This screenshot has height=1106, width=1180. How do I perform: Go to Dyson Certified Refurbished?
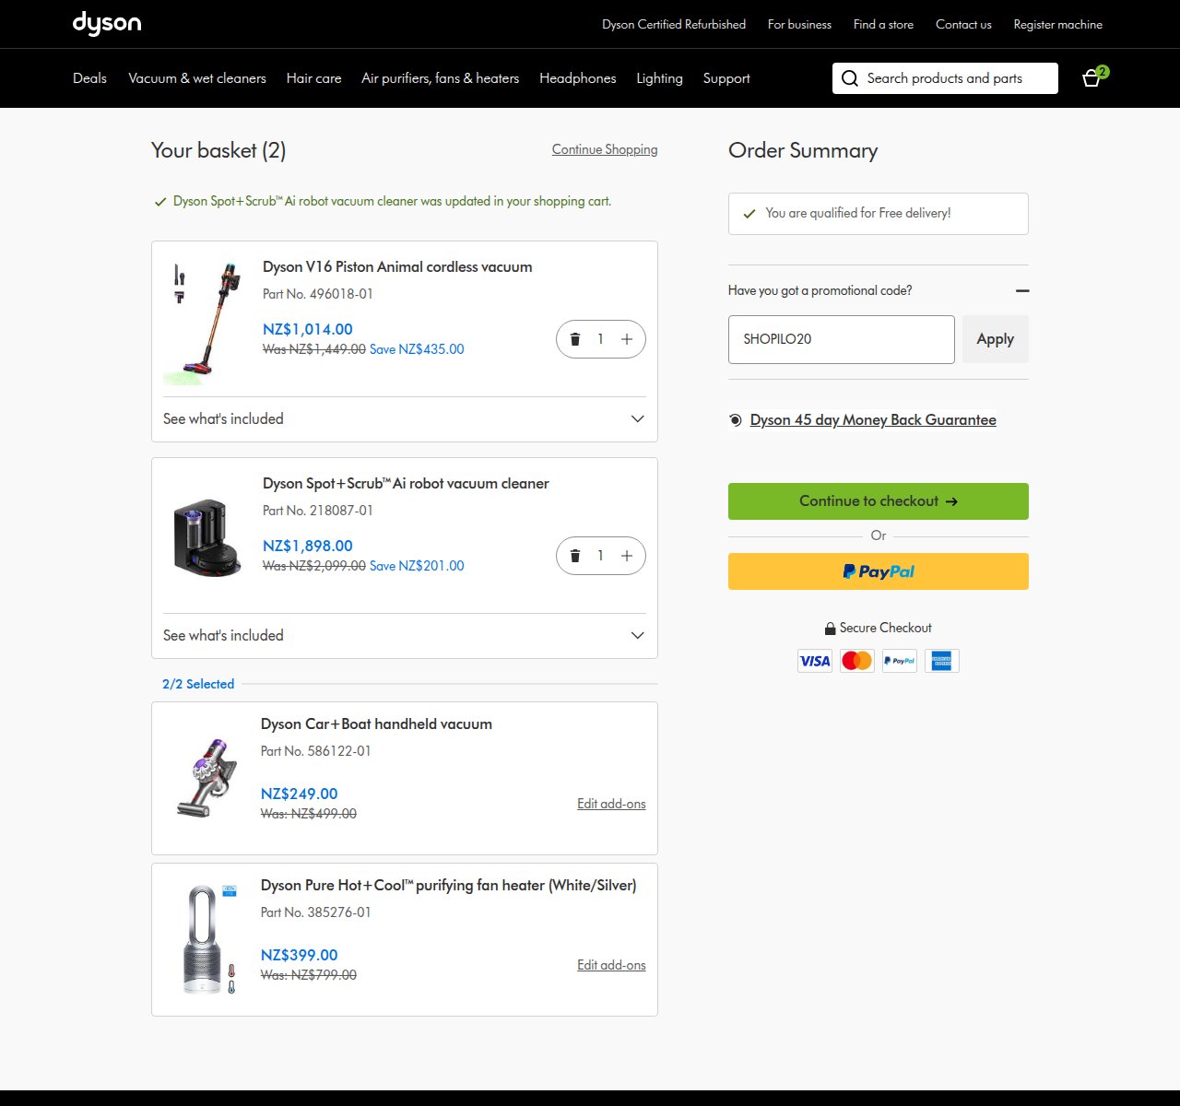coord(674,24)
